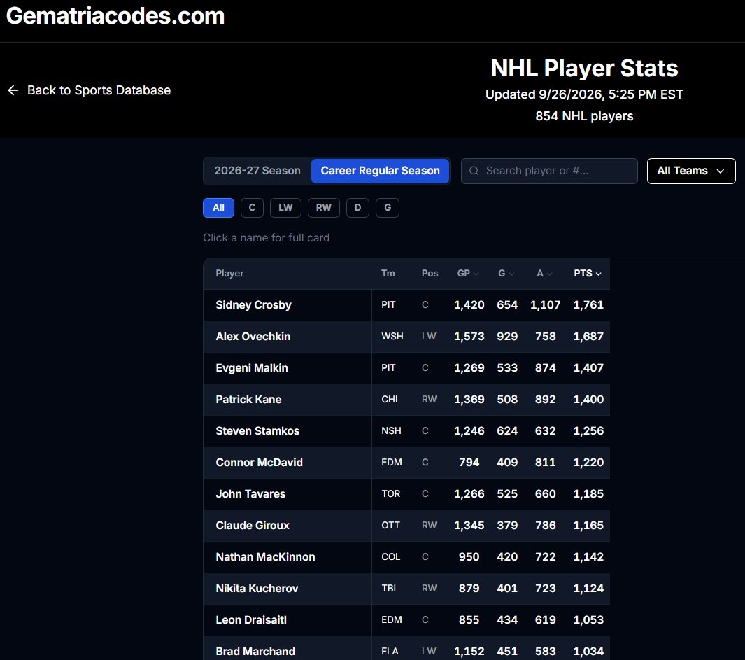Click the WSH team cell
Image resolution: width=745 pixels, height=660 pixels.
pyautogui.click(x=392, y=336)
